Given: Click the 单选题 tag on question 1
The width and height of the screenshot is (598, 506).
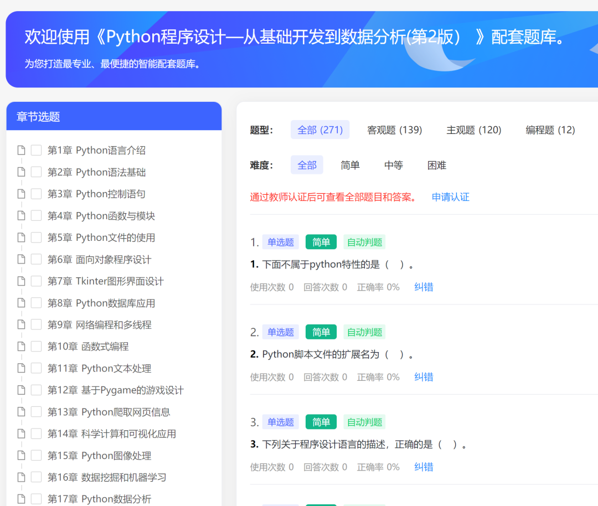Looking at the screenshot, I should pos(280,242).
